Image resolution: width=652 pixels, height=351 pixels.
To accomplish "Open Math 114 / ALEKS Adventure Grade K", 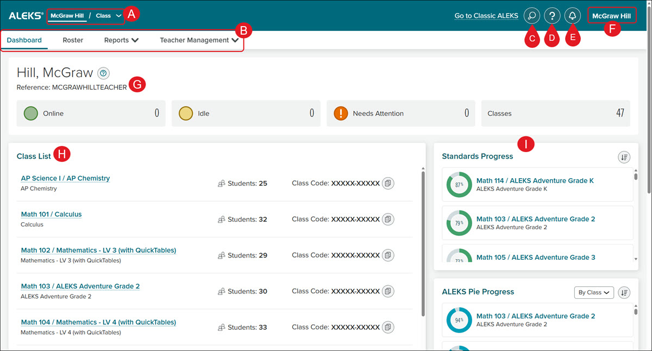I will click(535, 181).
